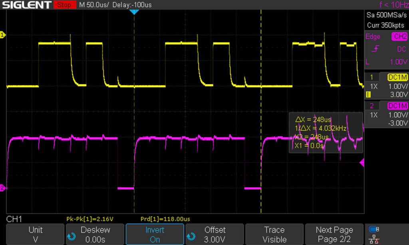Click the Deskew rotary knob icon
The image size is (409, 245).
[71, 236]
